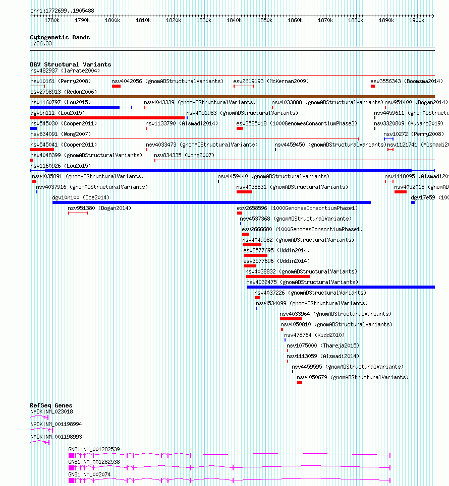Select nsv4048399 gnomAD variant label
Viewport: 449px width, 486px height.
pos(86,155)
